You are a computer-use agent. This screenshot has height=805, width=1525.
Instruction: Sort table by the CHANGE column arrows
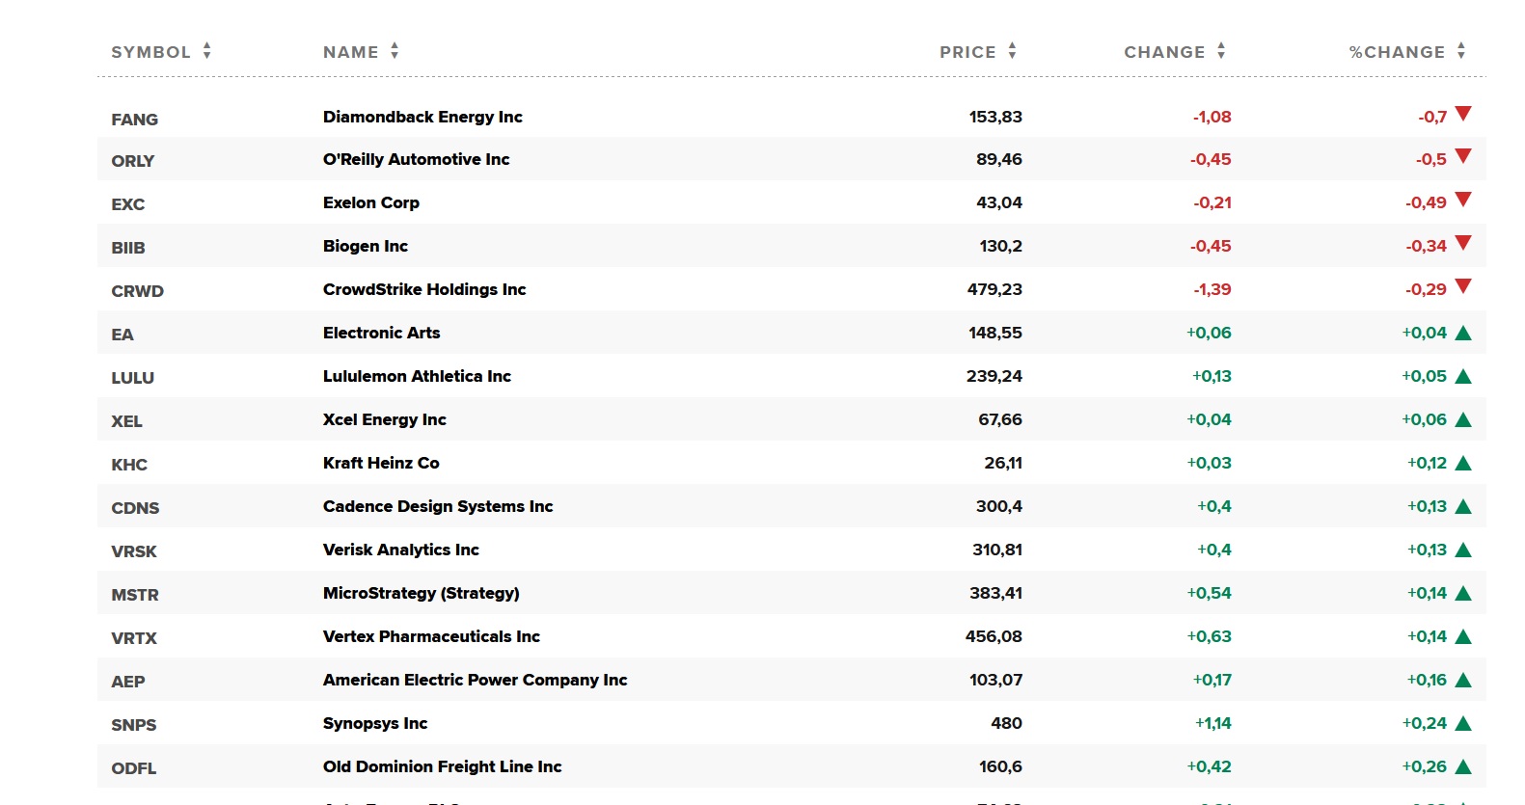[1221, 51]
